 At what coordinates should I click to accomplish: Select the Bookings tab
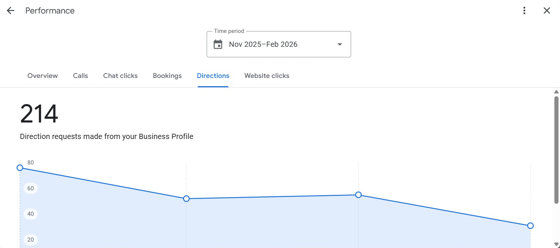[x=167, y=76]
